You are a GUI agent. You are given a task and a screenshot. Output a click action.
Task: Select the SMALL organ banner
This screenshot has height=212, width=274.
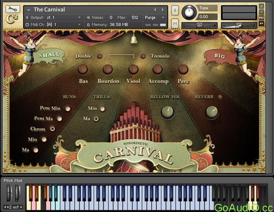pos(49,56)
